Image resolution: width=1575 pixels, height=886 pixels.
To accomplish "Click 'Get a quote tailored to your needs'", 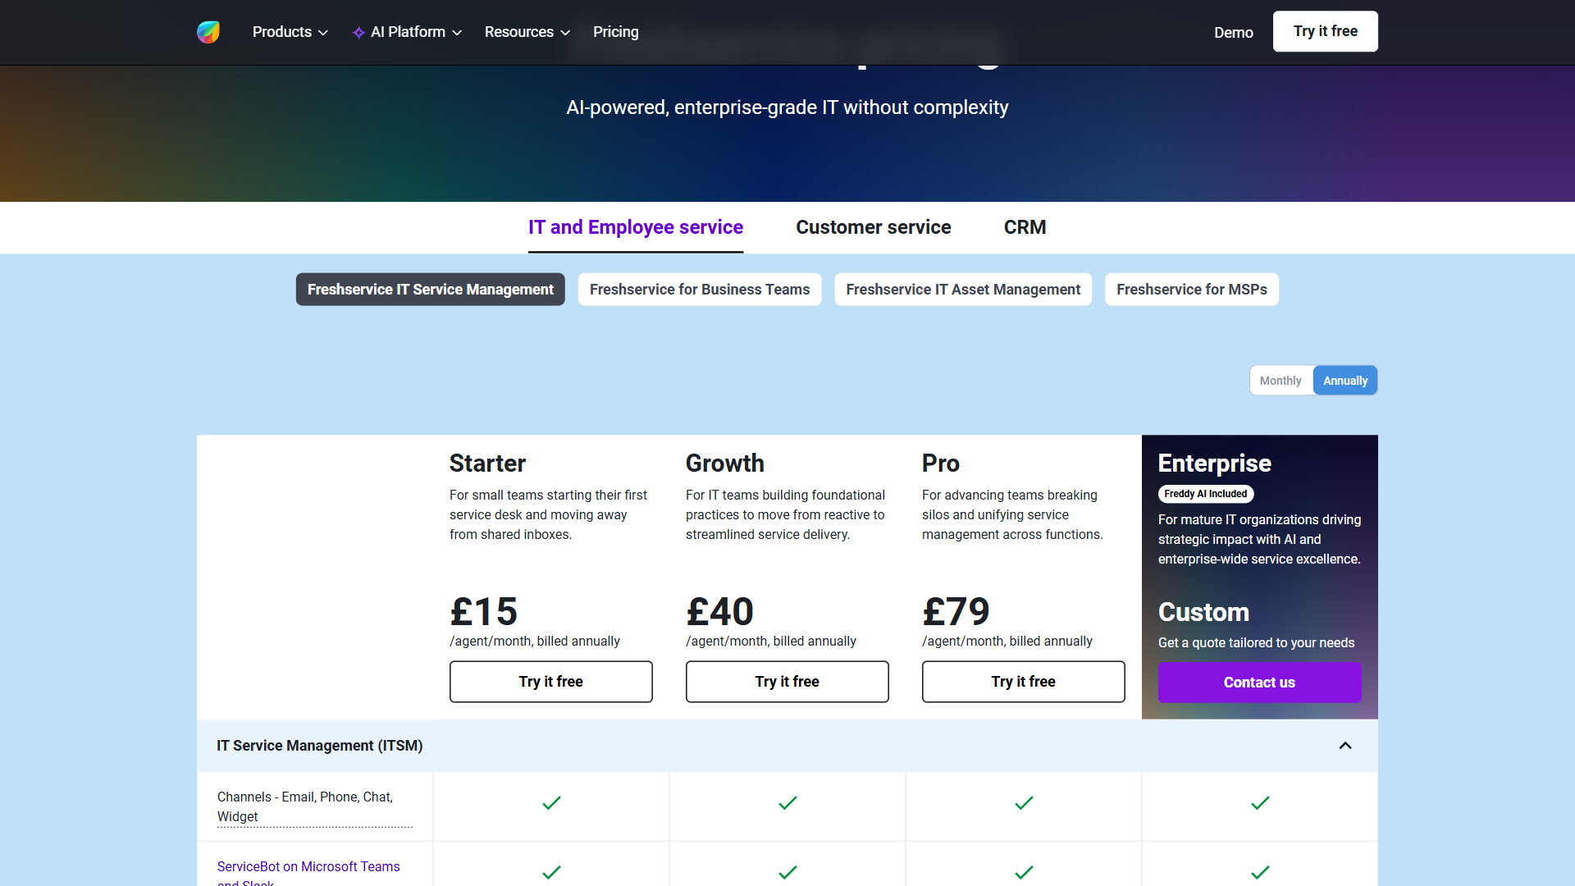I will (x=1257, y=643).
